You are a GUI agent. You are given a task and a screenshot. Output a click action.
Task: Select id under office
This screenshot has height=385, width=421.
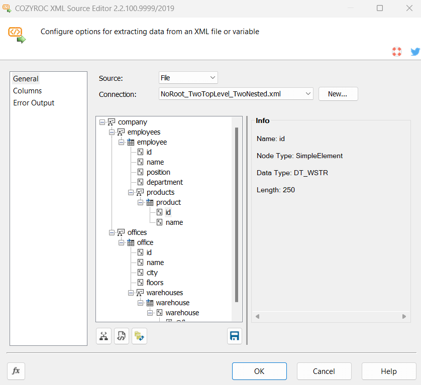pyautogui.click(x=149, y=252)
